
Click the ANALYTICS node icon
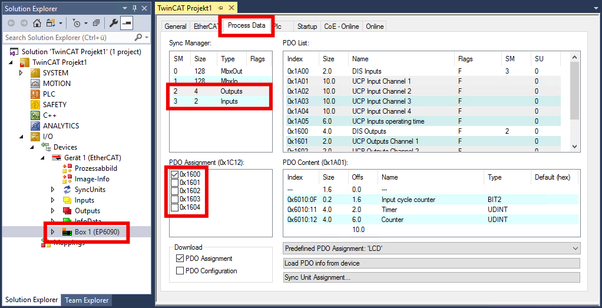coord(35,125)
